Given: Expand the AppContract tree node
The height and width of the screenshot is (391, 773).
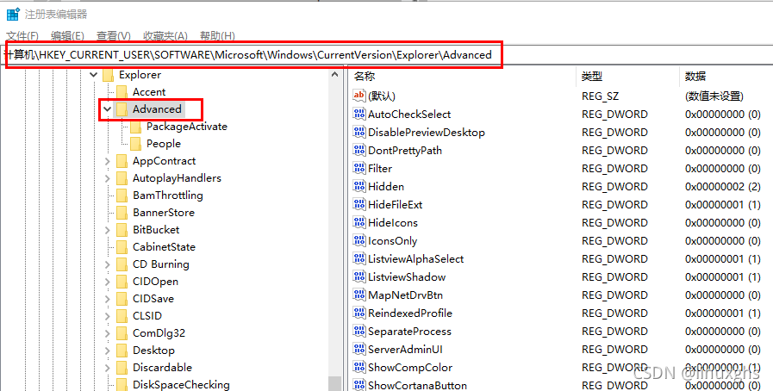Looking at the screenshot, I should pyautogui.click(x=108, y=161).
